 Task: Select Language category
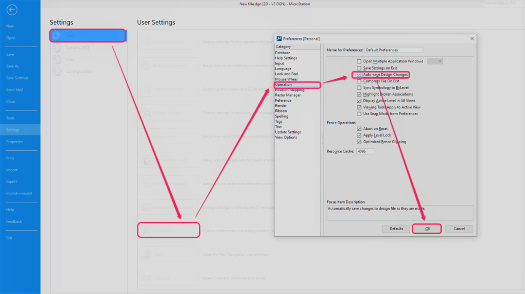click(x=283, y=69)
